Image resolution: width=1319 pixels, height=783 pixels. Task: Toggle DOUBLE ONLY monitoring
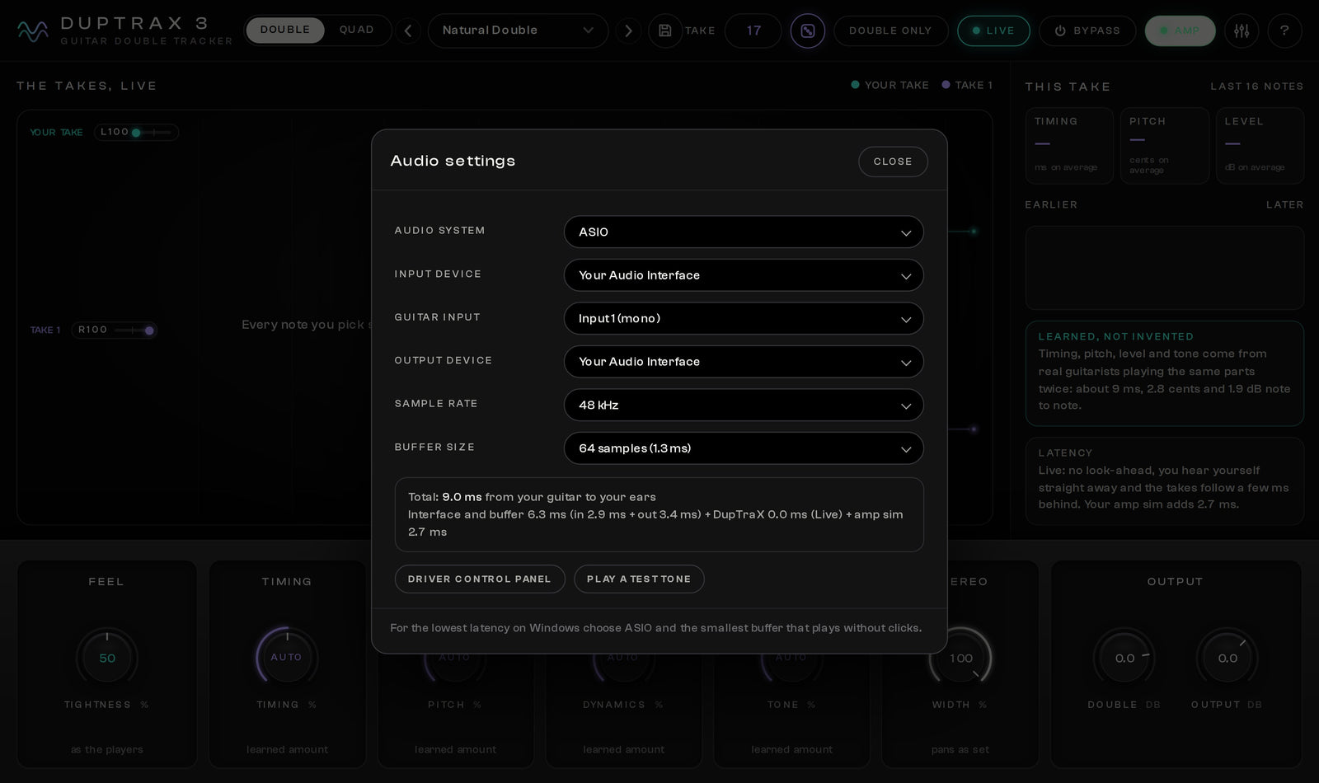pyautogui.click(x=890, y=30)
